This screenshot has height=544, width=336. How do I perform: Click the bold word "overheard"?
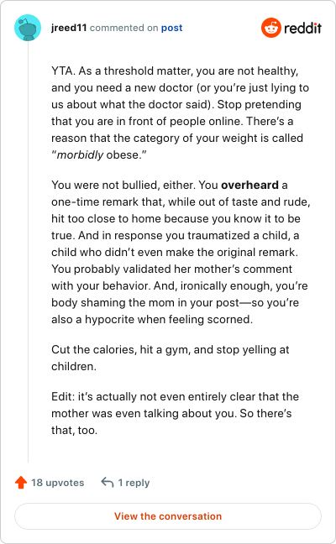250,185
